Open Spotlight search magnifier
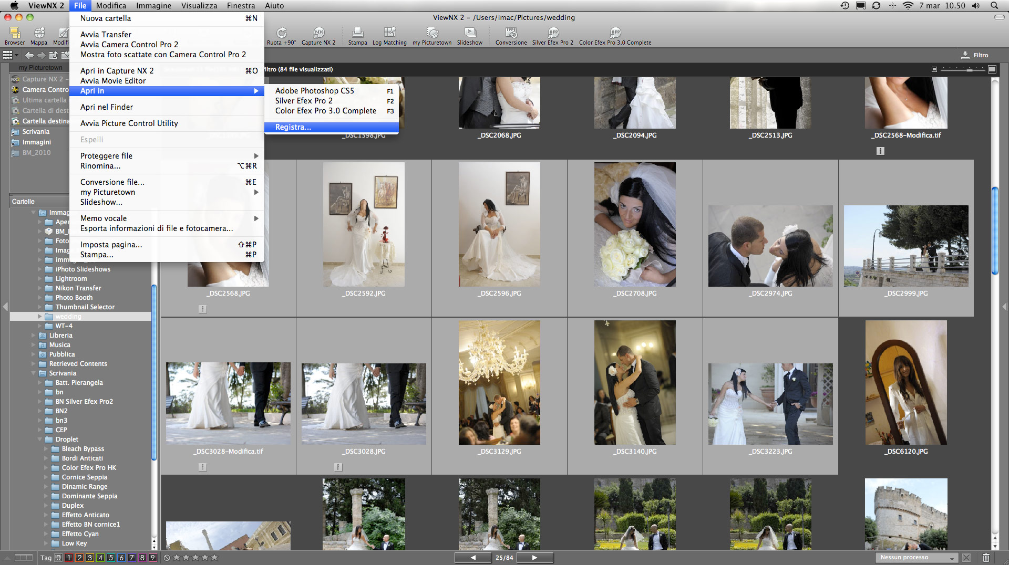Viewport: 1009px width, 565px height. pyautogui.click(x=994, y=5)
